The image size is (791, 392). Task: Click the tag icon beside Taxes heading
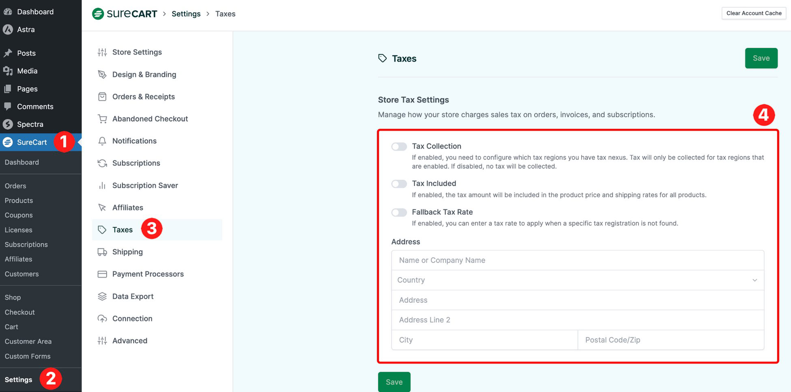point(383,58)
